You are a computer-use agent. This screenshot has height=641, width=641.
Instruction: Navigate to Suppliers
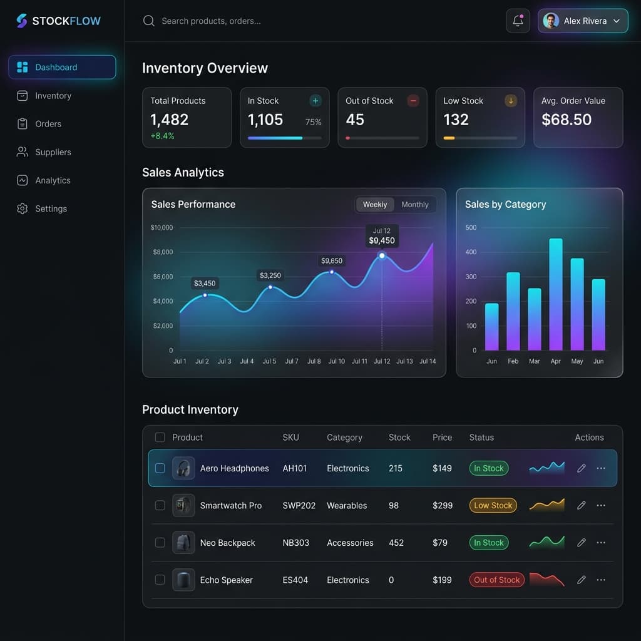[53, 152]
